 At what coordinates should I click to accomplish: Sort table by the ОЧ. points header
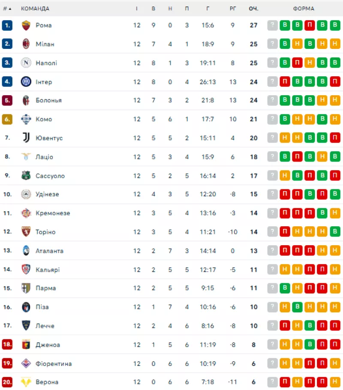pos(253,9)
